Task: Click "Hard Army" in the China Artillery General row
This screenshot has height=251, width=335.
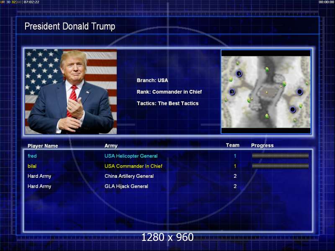Action: click(39, 176)
